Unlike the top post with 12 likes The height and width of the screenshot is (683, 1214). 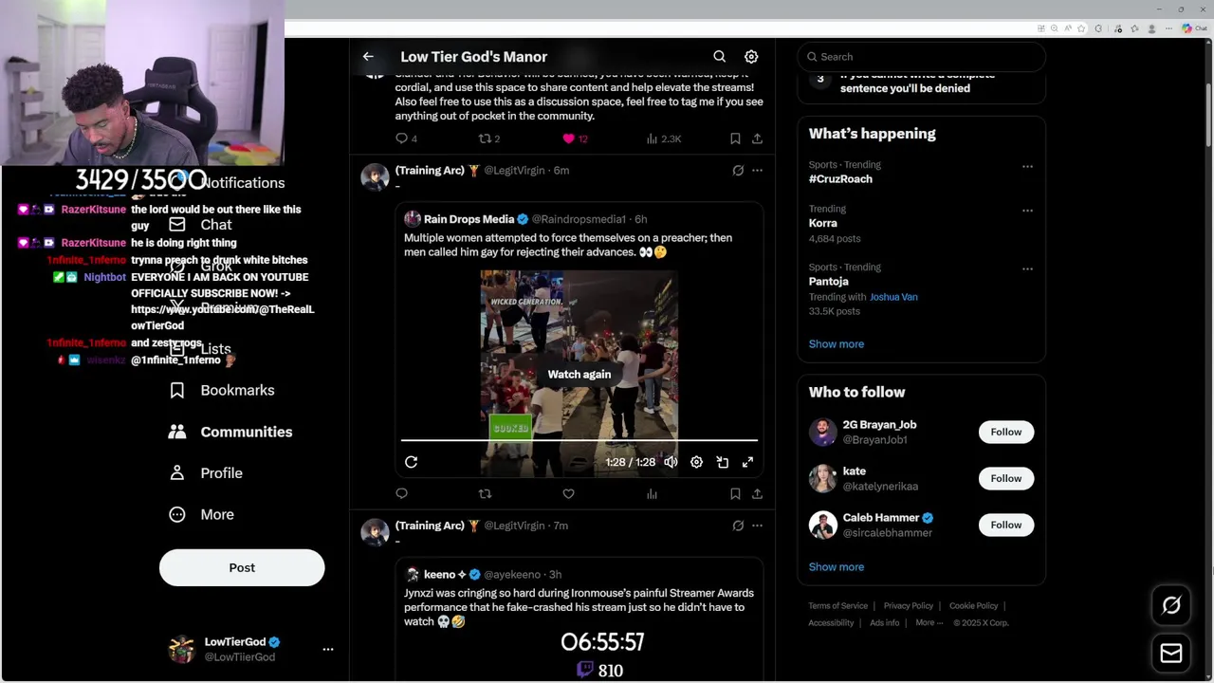(575, 138)
